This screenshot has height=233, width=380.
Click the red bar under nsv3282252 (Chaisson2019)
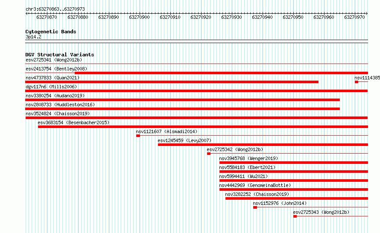pos(297,198)
